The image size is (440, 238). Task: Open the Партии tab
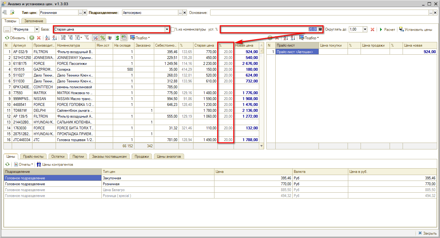tap(78, 157)
